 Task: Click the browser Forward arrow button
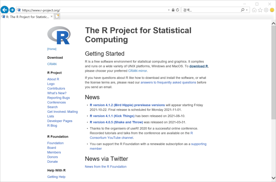12,10
